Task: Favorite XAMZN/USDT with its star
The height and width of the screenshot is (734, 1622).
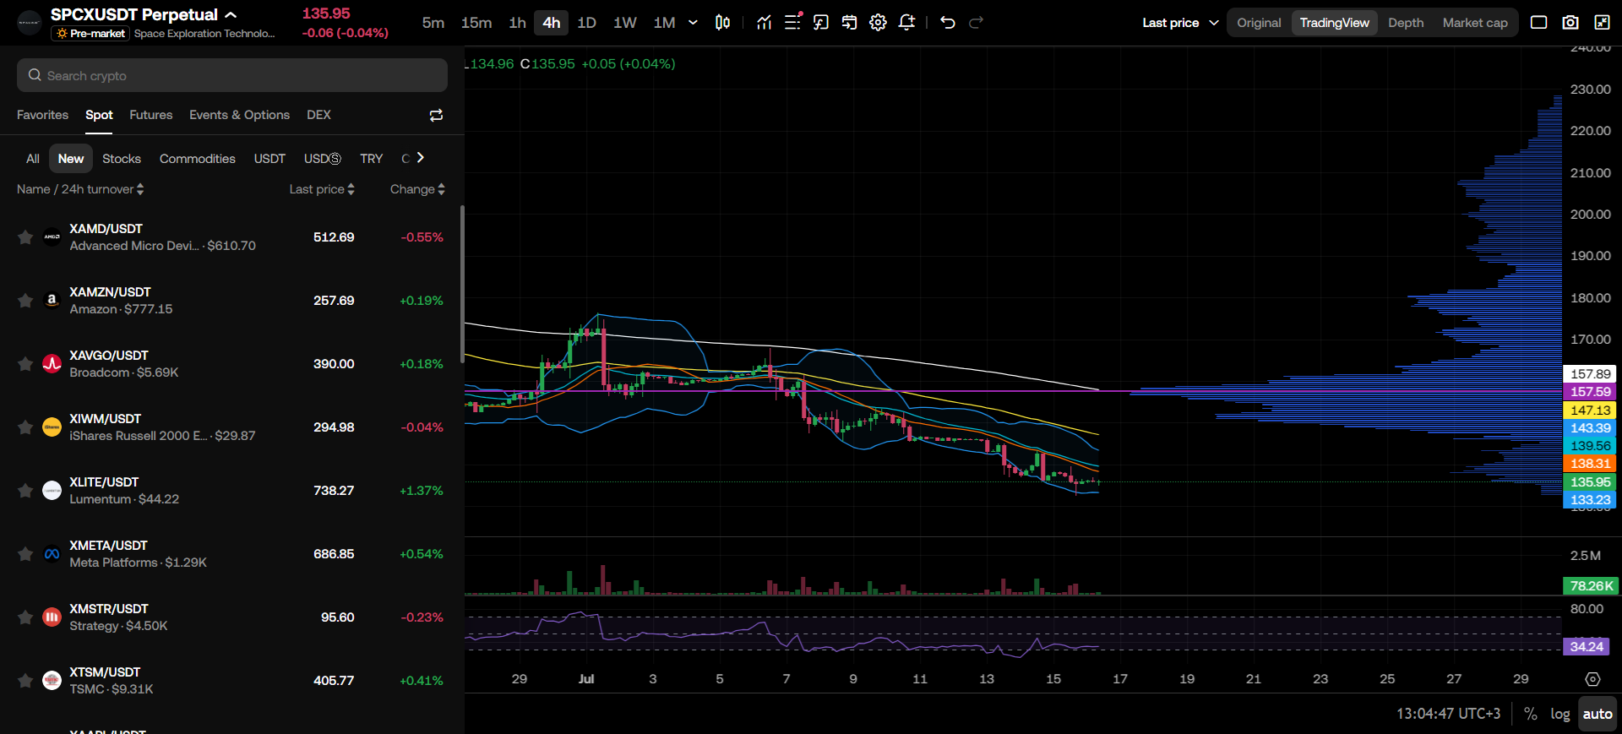Action: pos(25,301)
